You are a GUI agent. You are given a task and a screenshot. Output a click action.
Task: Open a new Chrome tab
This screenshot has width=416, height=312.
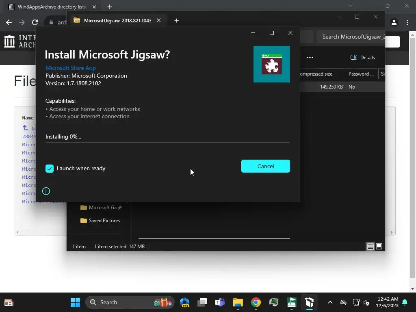(110, 7)
